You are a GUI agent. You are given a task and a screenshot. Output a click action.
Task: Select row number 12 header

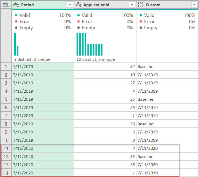6,157
